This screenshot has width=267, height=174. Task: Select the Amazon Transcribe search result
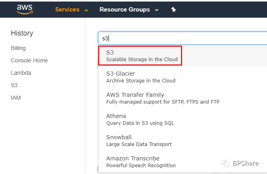pyautogui.click(x=141, y=162)
